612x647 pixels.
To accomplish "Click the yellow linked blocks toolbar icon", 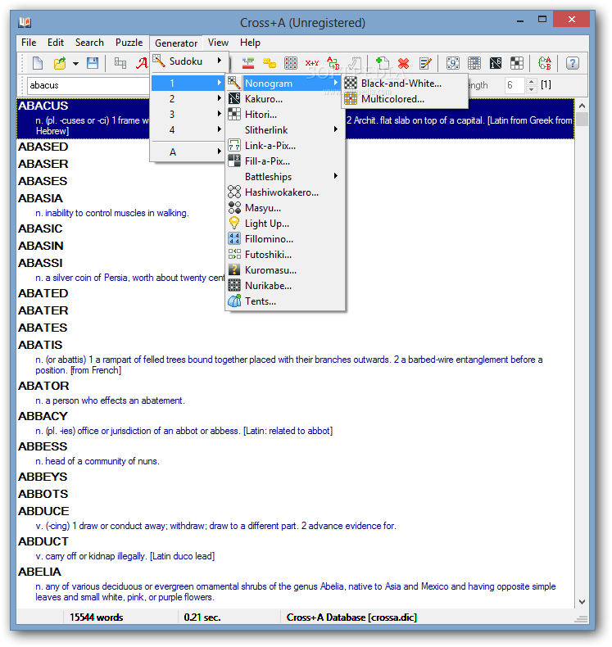I will coord(269,63).
